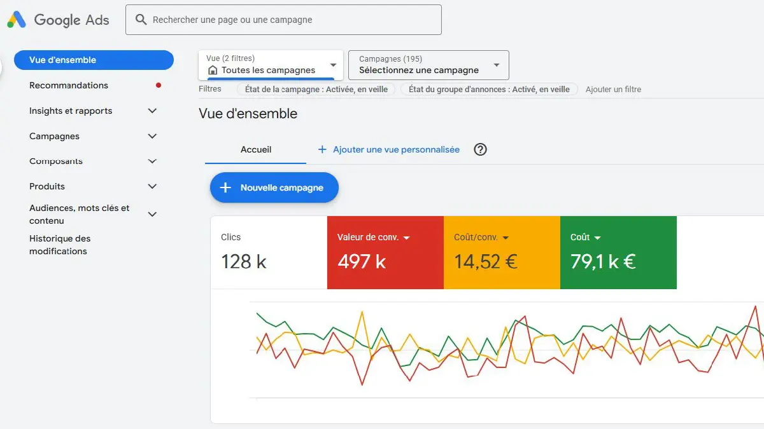The width and height of the screenshot is (764, 429).
Task: Click the red Valeur de conv. card
Action: (385, 252)
